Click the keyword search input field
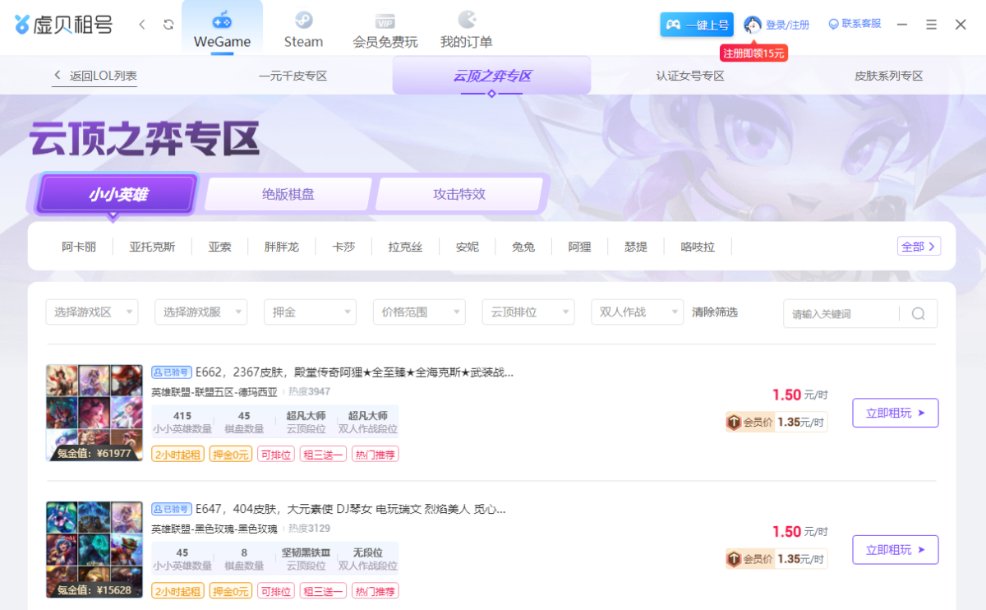Image resolution: width=986 pixels, height=610 pixels. 841,313
